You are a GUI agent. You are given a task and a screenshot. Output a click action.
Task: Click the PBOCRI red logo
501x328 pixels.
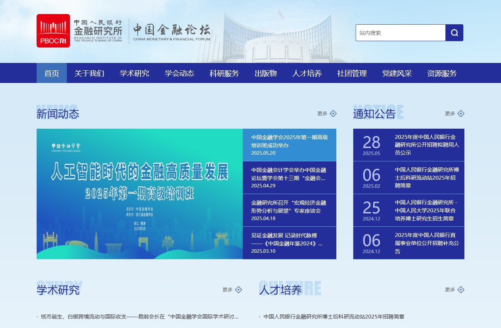click(53, 31)
